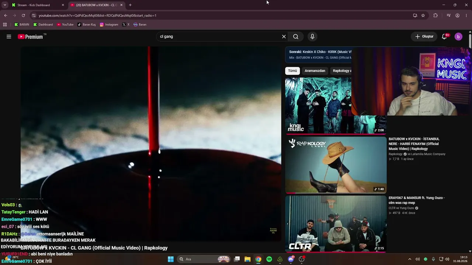Open Discord from taskbar
The image size is (472, 265).
coord(291,259)
